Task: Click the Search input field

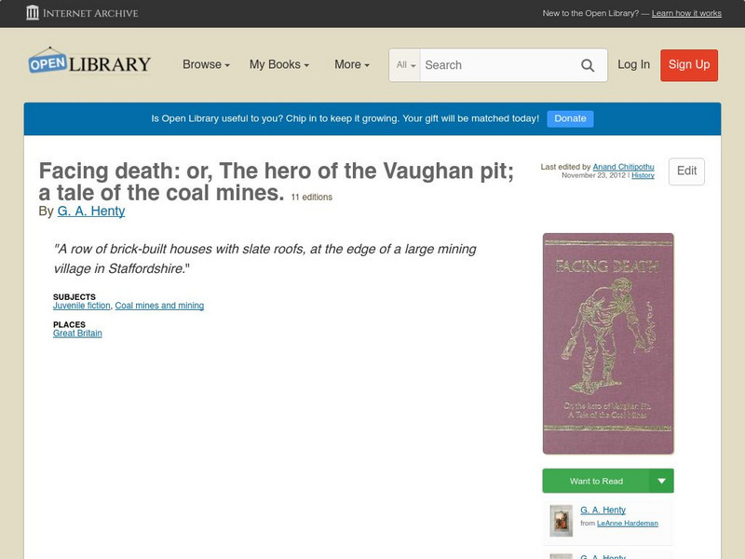Action: coord(499,65)
